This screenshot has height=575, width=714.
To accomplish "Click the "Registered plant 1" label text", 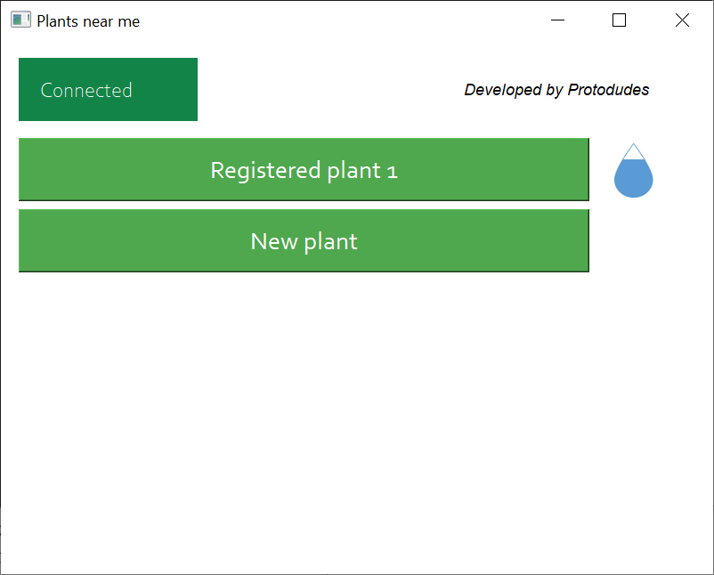I will [x=304, y=170].
